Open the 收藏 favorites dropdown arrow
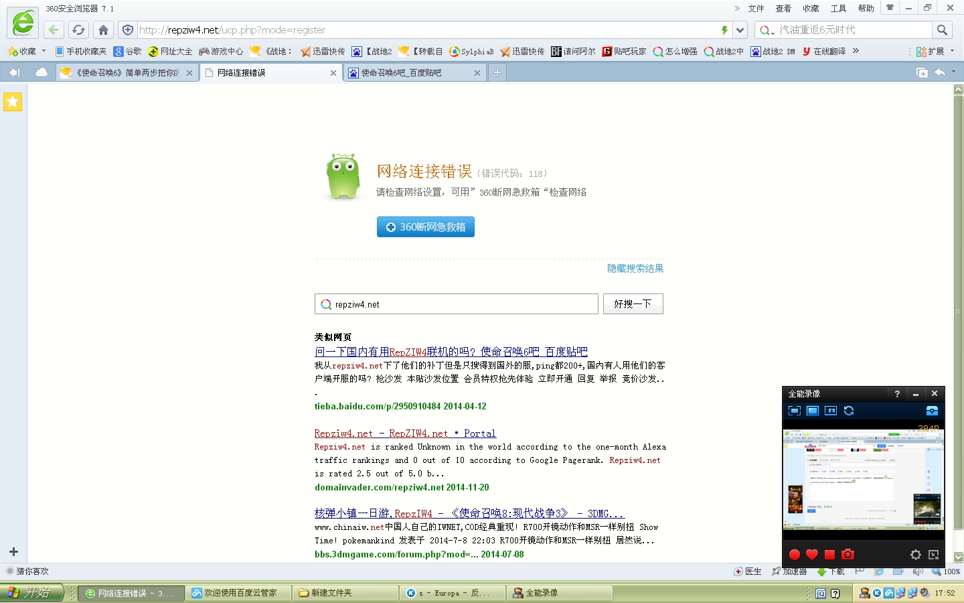This screenshot has height=603, width=964. click(x=44, y=51)
